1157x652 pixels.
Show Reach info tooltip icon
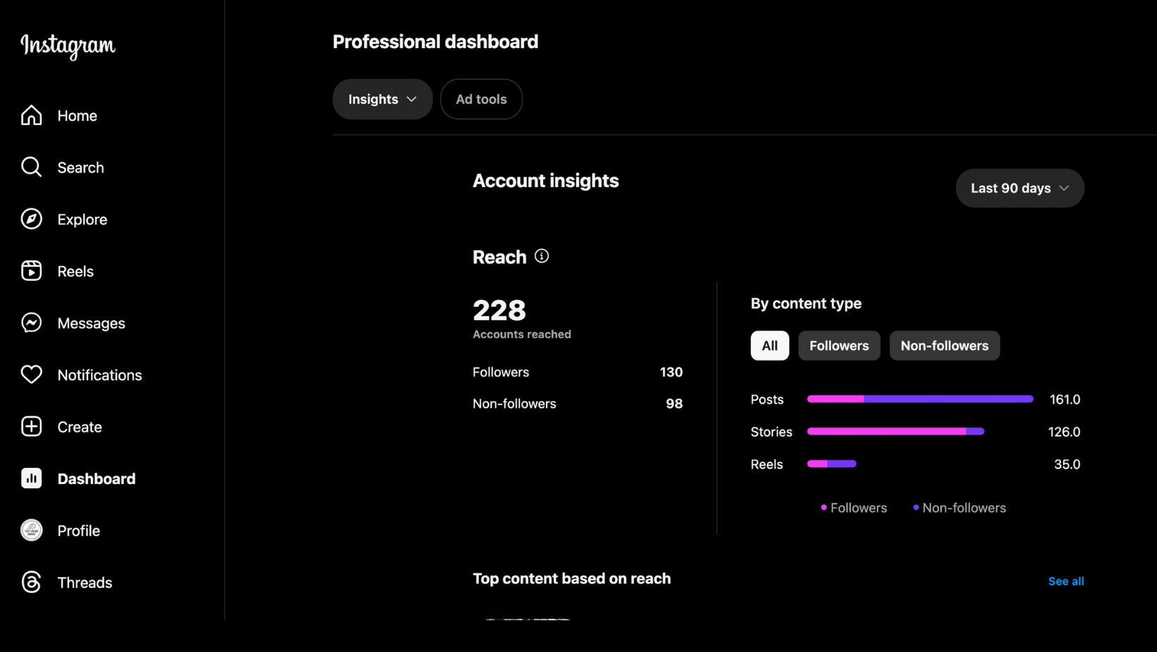tap(542, 256)
